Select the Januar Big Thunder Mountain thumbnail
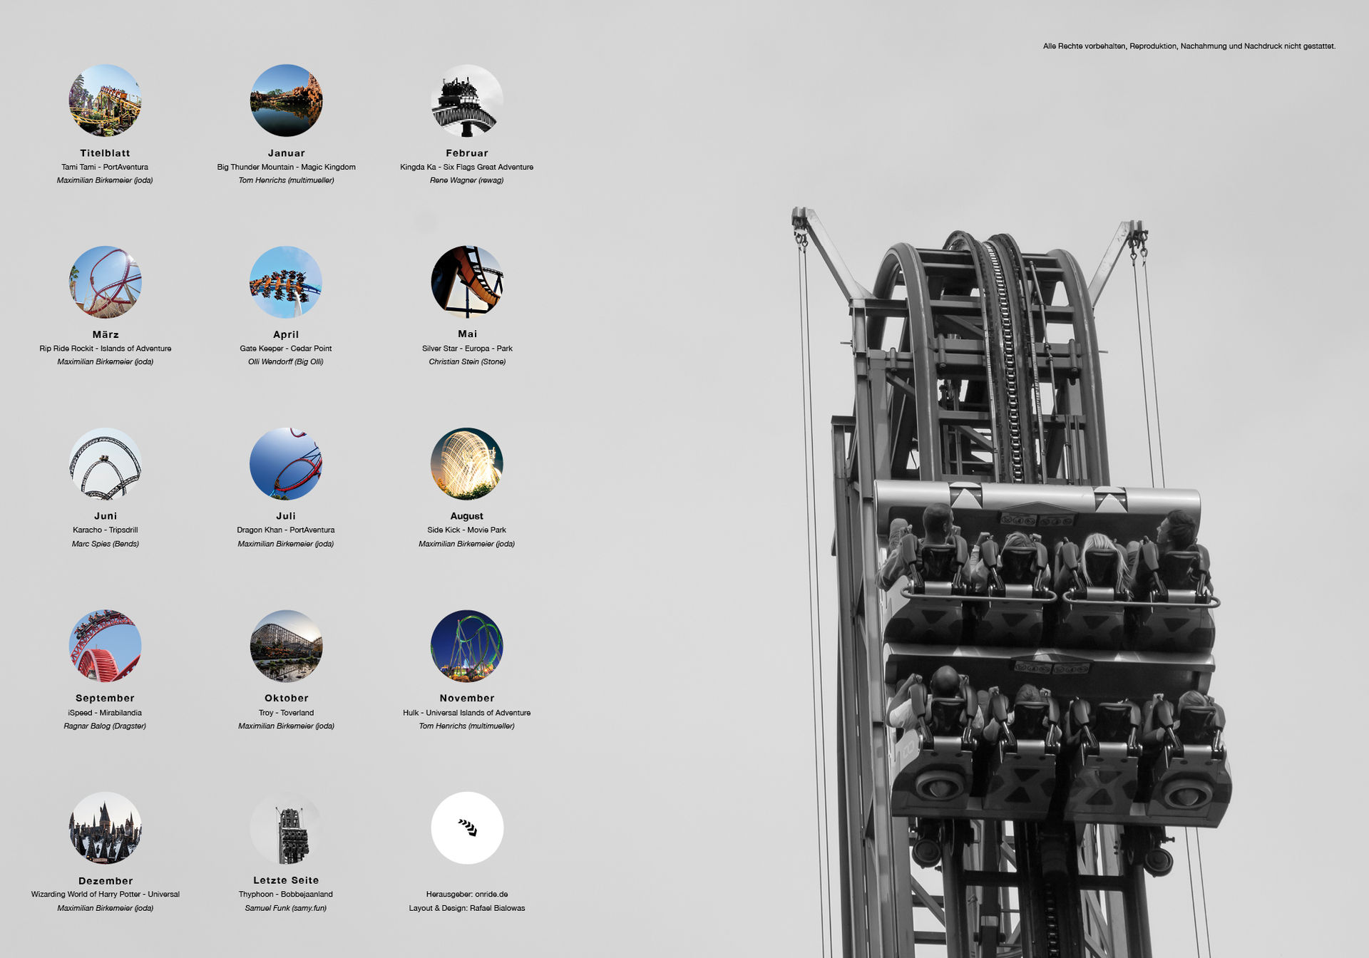This screenshot has height=958, width=1369. (x=286, y=101)
